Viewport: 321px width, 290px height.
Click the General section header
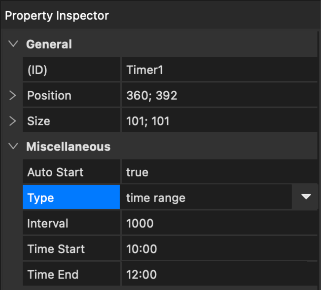(49, 45)
